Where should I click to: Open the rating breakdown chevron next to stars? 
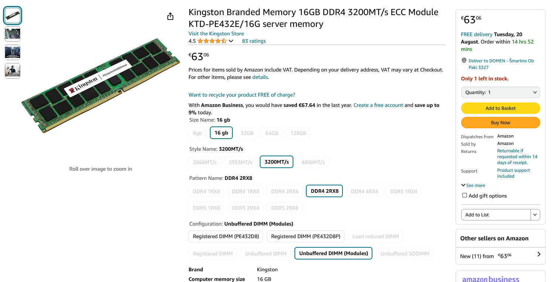pyautogui.click(x=231, y=41)
